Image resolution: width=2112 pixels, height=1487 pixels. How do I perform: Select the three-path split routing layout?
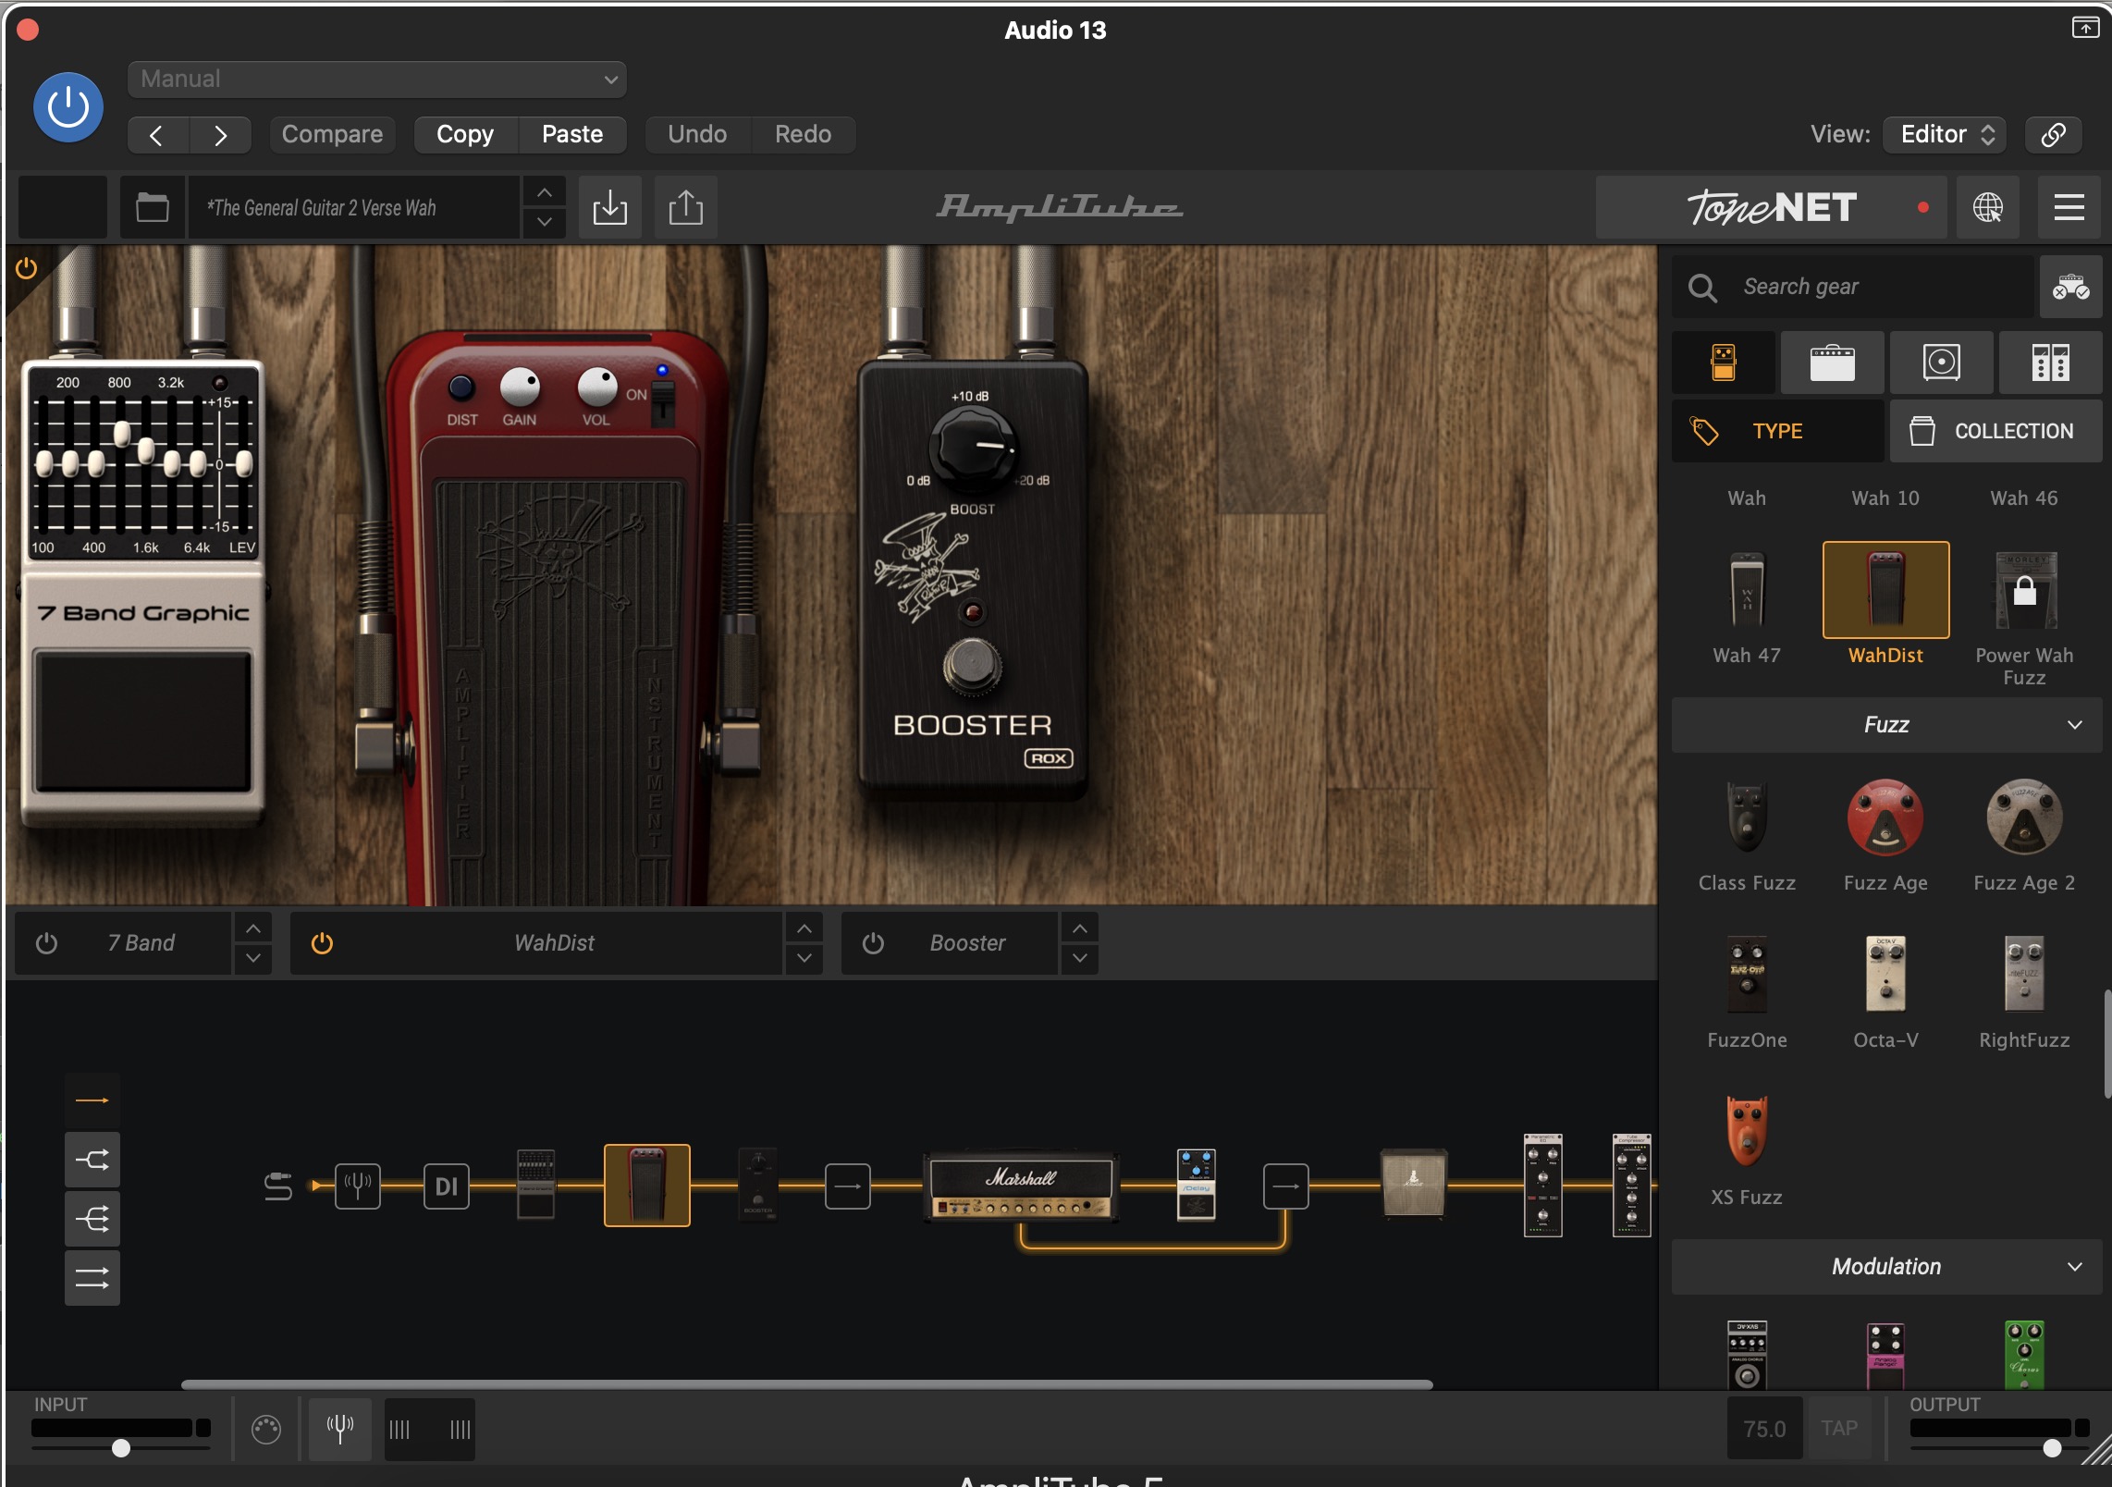pyautogui.click(x=92, y=1219)
